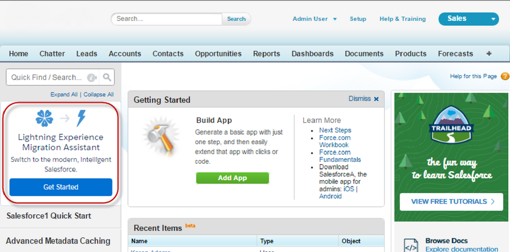Image resolution: width=510 pixels, height=252 pixels.
Task: Focus the top global Search field
Action: [167, 19]
